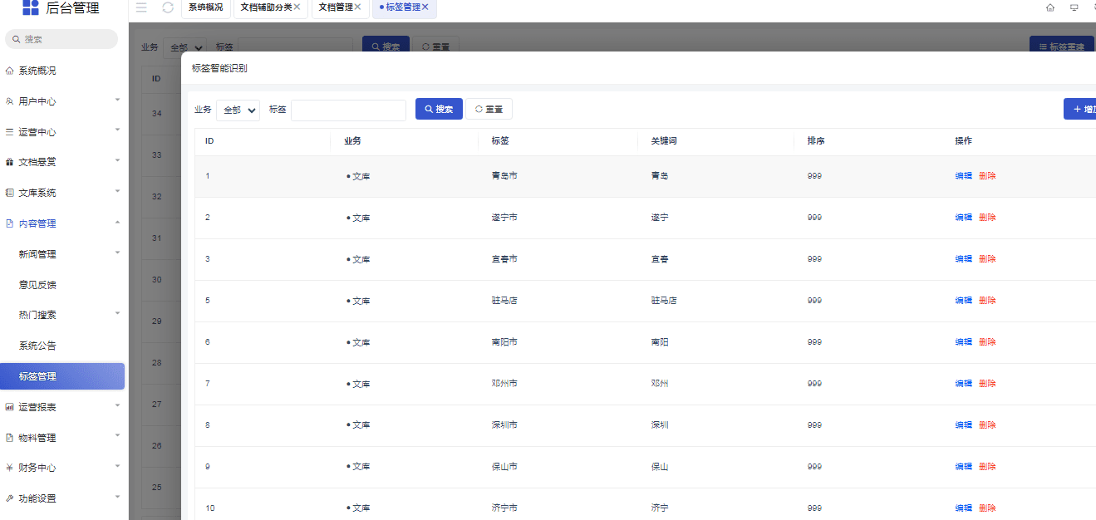This screenshot has height=520, width=1096.
Task: Click the 标签 input field in dialog
Action: pos(348,110)
